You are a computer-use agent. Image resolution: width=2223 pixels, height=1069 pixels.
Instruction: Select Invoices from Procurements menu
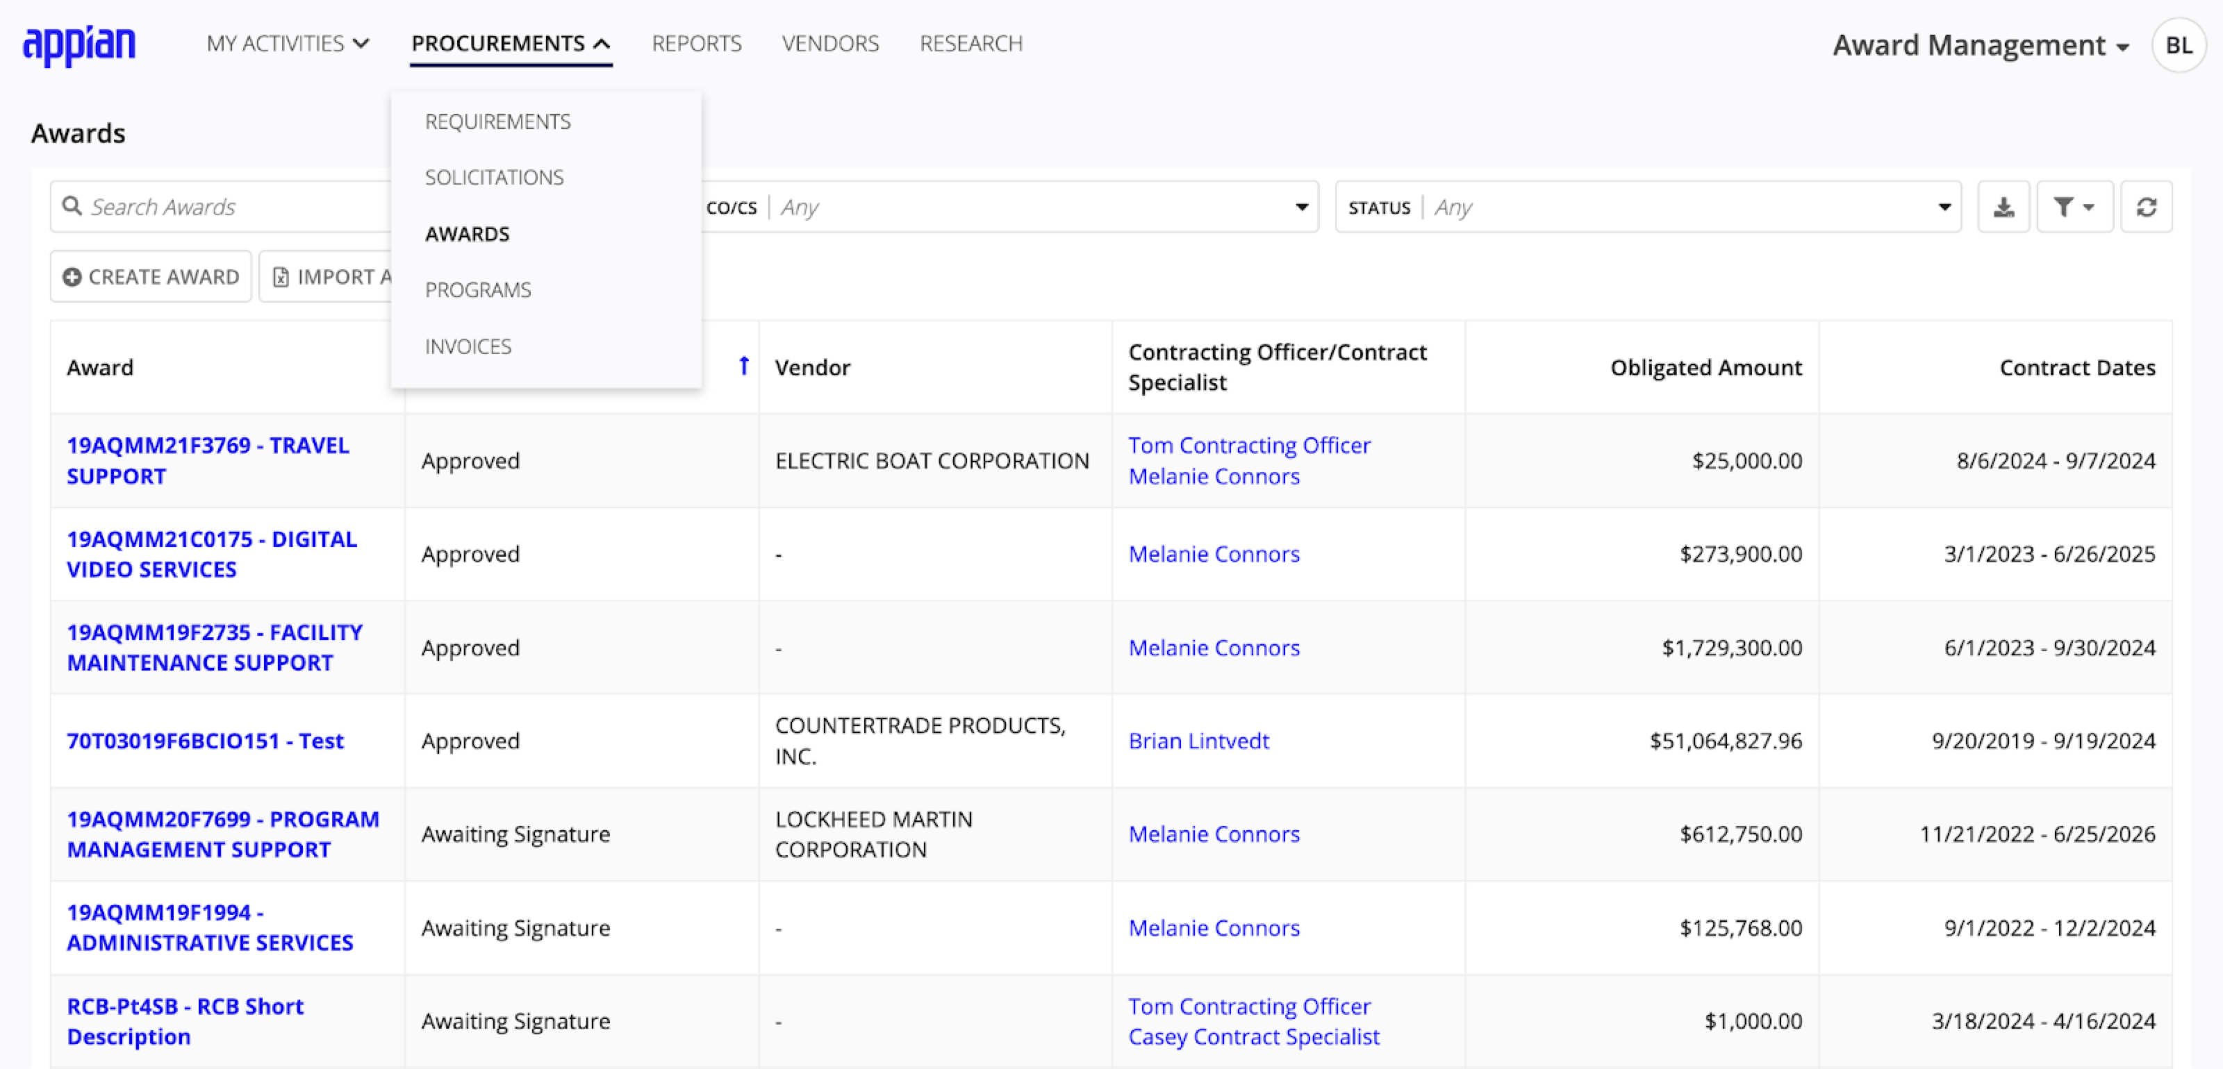click(469, 346)
